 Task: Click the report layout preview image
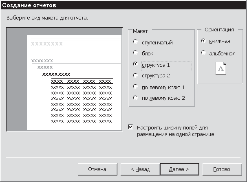(64, 79)
